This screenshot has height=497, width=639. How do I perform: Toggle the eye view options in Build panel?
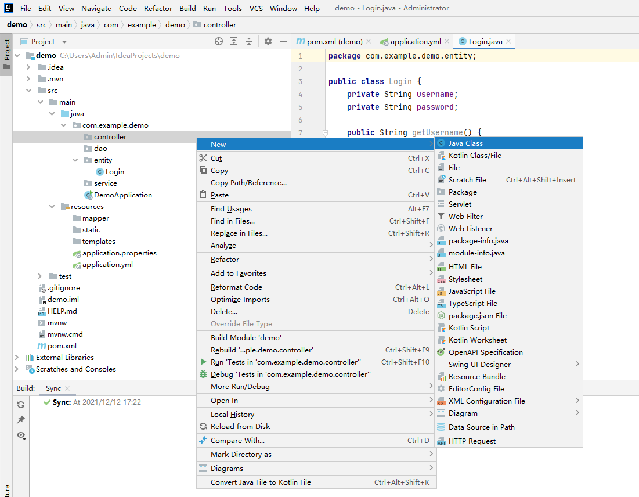click(21, 435)
